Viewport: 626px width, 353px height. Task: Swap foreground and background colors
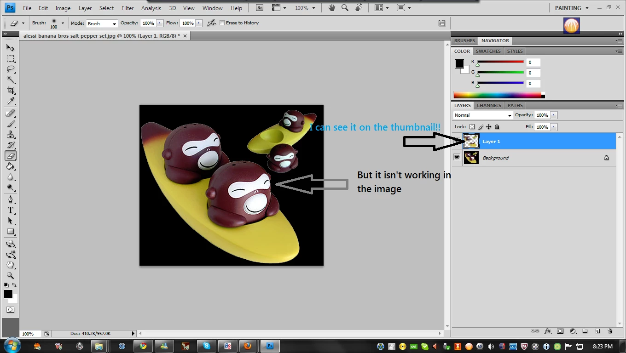(x=15, y=285)
